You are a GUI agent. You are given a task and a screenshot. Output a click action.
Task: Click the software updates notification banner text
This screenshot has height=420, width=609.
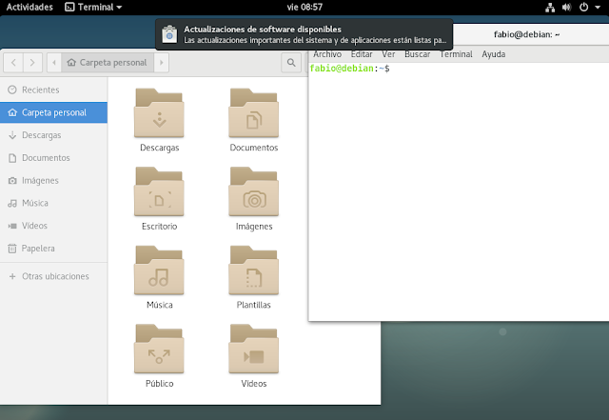click(x=315, y=34)
